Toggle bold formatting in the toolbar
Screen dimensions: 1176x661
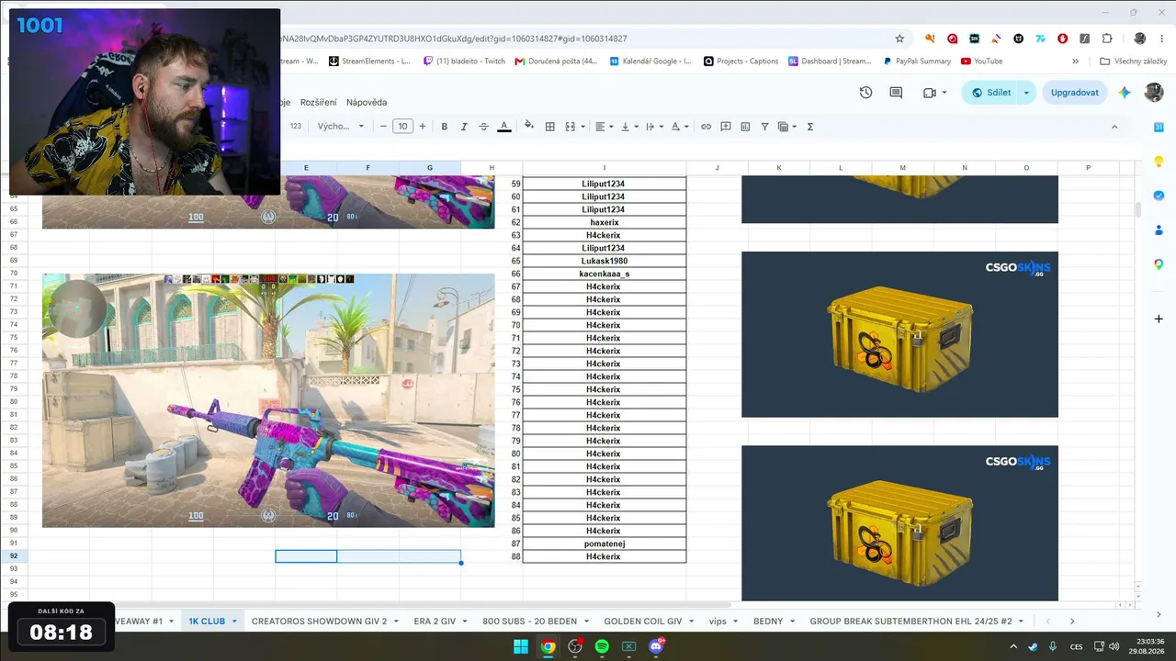[x=445, y=127]
